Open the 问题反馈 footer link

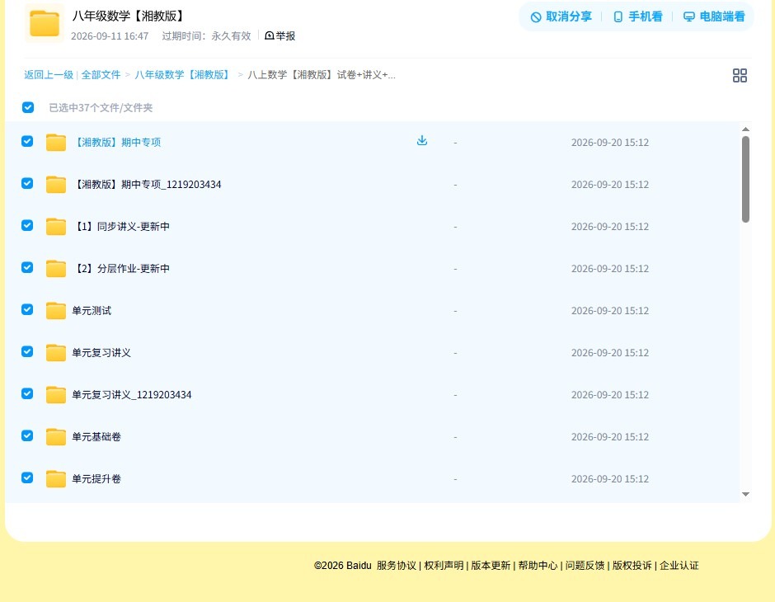click(x=585, y=566)
